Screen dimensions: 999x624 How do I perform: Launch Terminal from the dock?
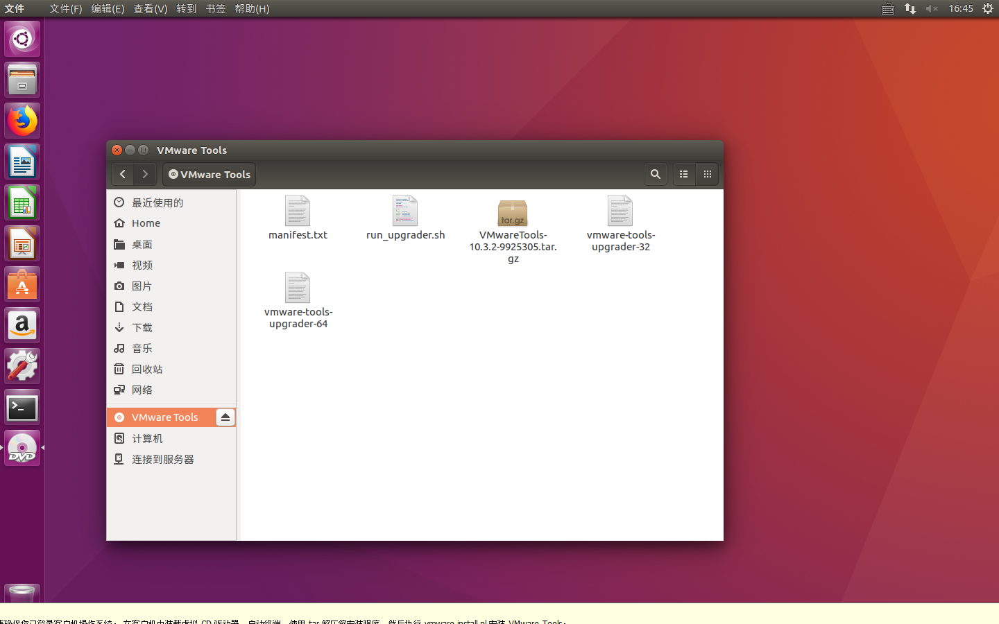[22, 408]
